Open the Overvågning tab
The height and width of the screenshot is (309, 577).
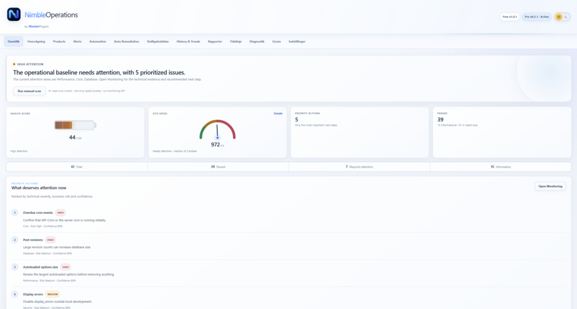(36, 42)
